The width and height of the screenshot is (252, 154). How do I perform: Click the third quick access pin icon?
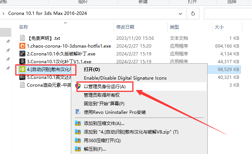8,60
